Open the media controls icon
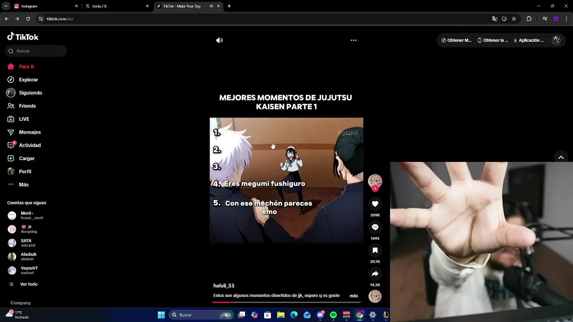Screen dimensions: 573x322 click(x=545, y=19)
